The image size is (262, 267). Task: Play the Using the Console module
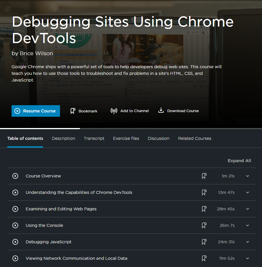tap(15, 225)
